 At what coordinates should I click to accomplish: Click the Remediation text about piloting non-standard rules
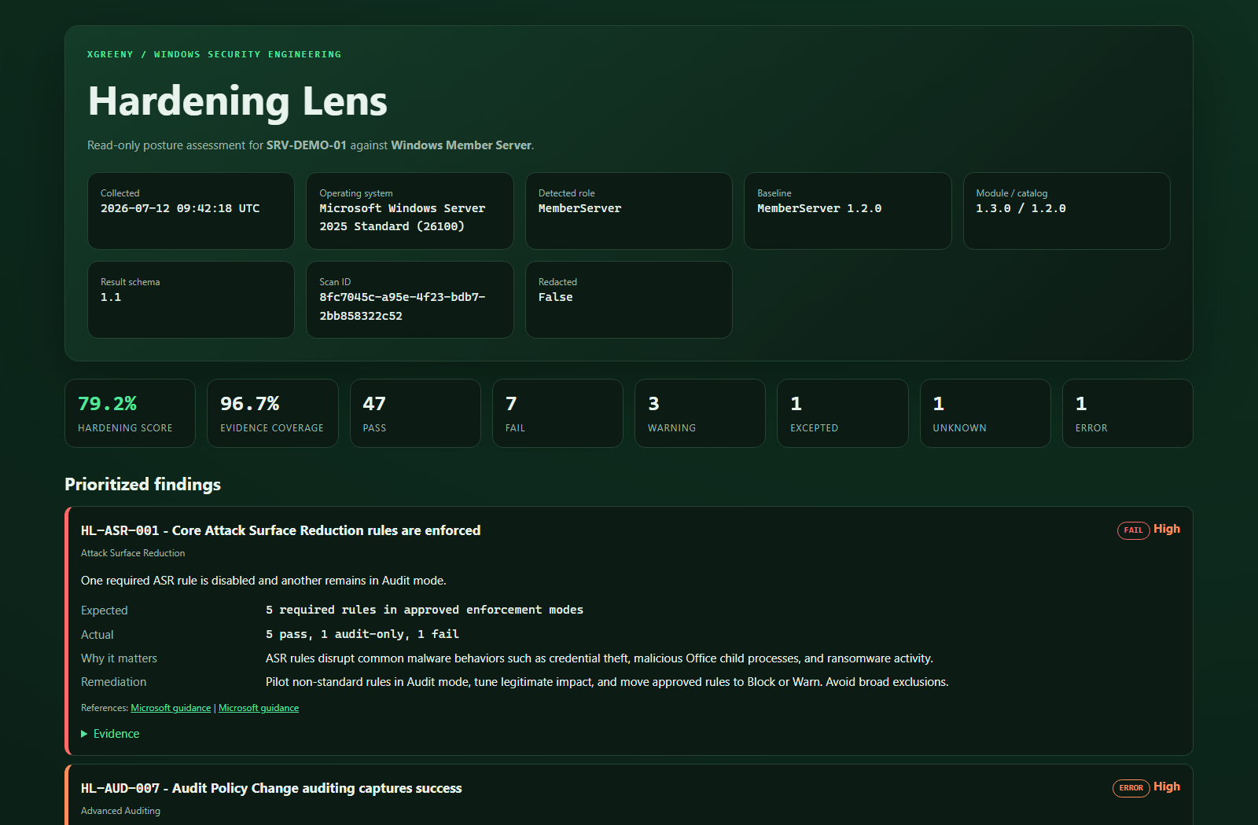(x=607, y=682)
